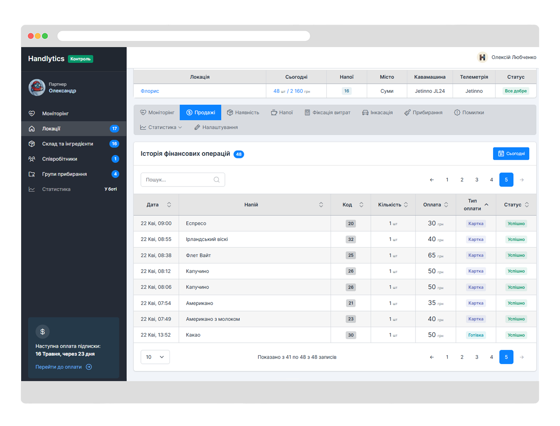Open Склад та інгредієнти in sidebar
The image size is (560, 426).
click(x=74, y=144)
